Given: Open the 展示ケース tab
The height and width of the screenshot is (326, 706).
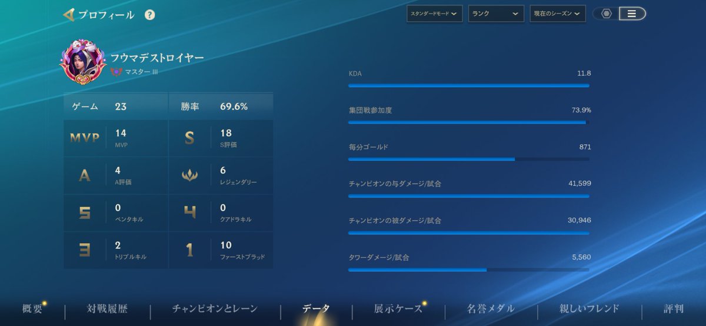Looking at the screenshot, I should tap(398, 308).
